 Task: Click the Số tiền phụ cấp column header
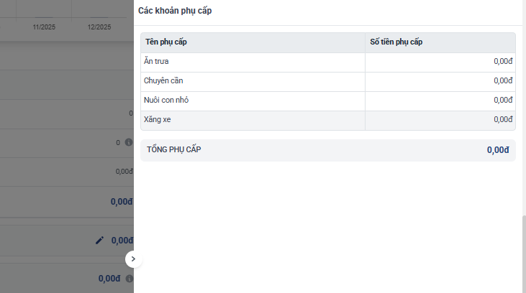(396, 42)
